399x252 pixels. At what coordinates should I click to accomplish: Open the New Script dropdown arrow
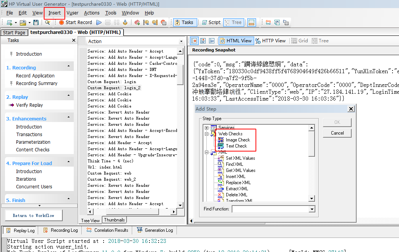point(16,22)
